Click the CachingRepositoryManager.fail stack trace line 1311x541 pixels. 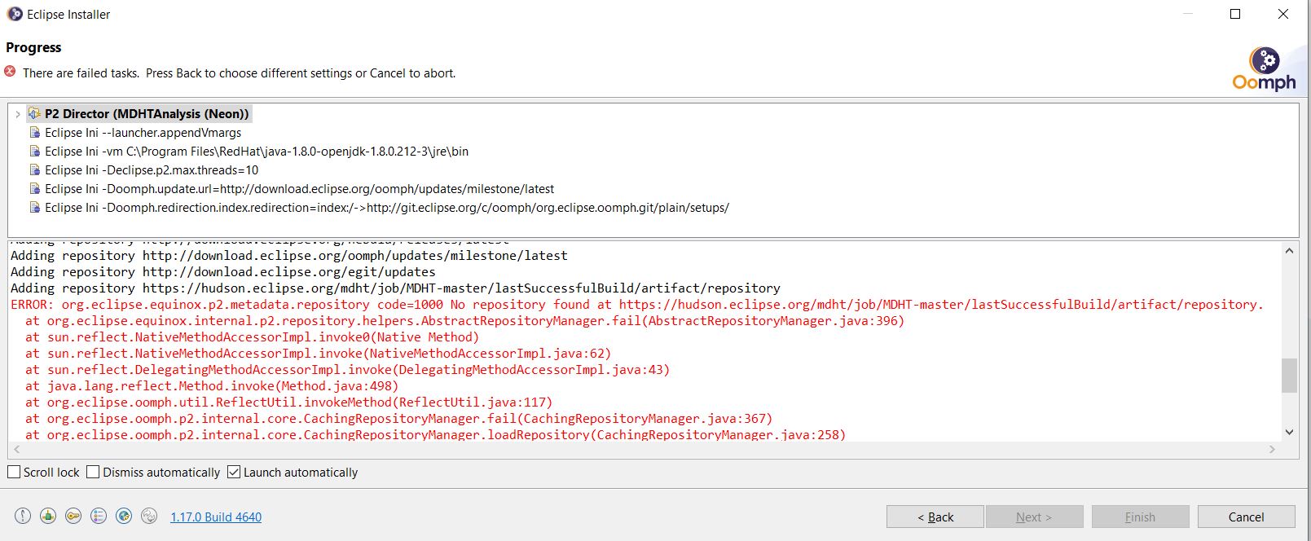coord(398,418)
